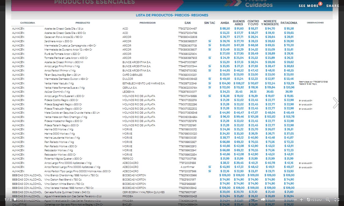Click the PATAGONIA column header
This screenshot has height=206, width=344.
click(x=289, y=23)
